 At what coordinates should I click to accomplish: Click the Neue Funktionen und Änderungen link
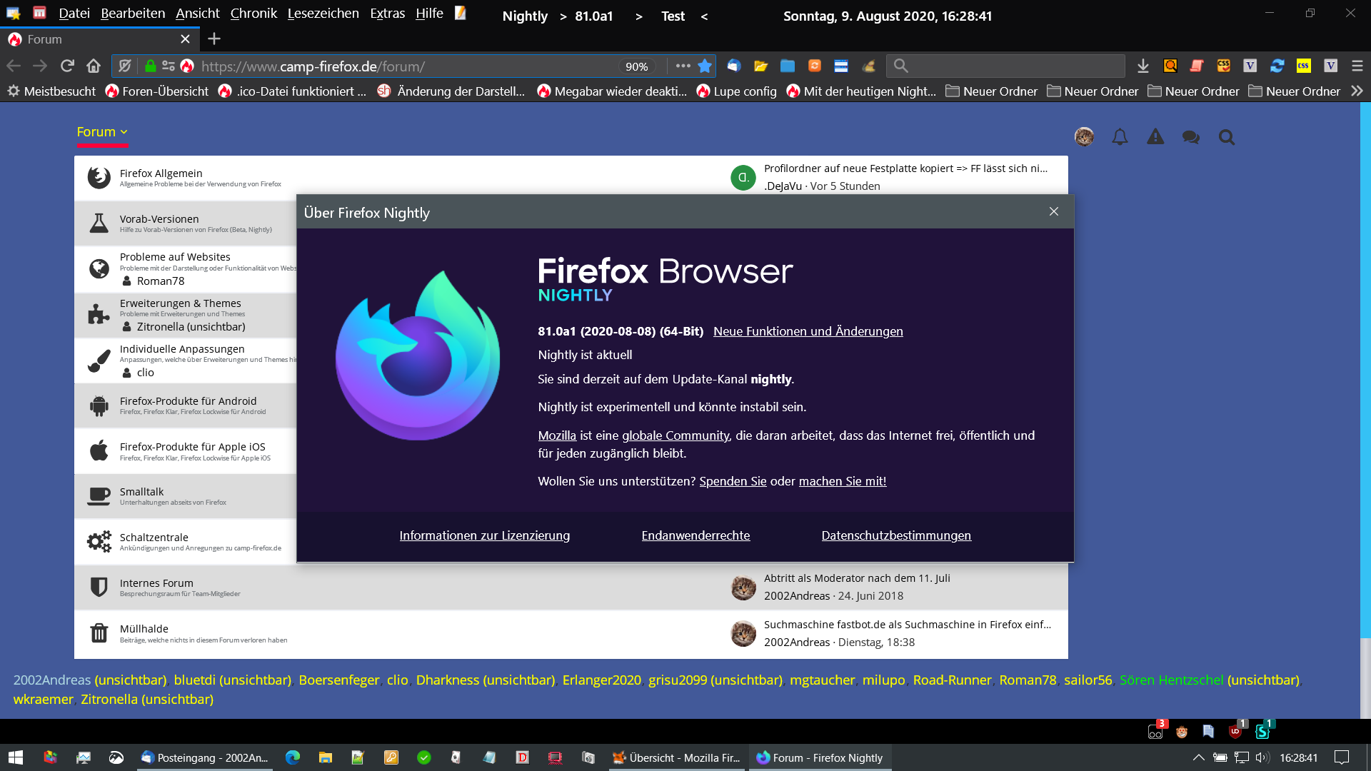point(808,331)
